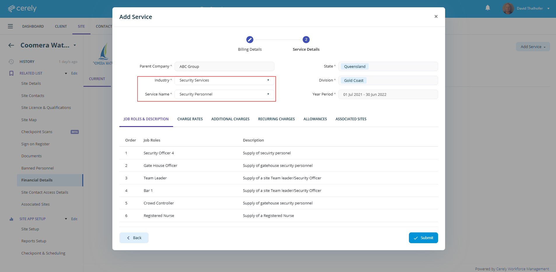The height and width of the screenshot is (272, 556).
Task: Click the back arrow beside Coomera site name
Action: [x=11, y=45]
